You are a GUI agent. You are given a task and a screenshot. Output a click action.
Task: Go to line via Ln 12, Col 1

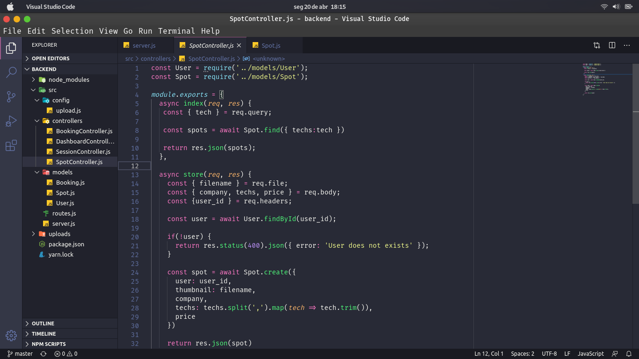[x=489, y=354]
